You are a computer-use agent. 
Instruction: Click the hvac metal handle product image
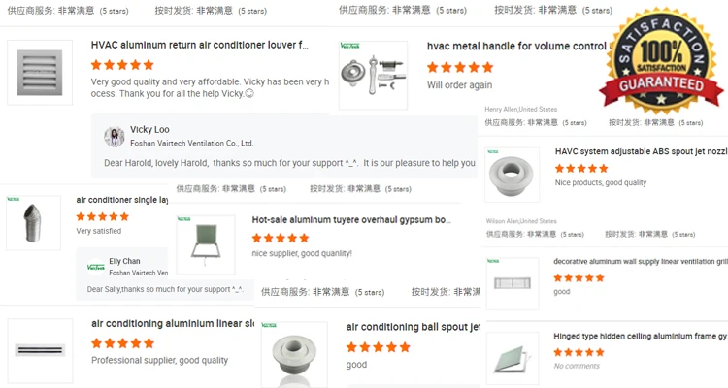374,76
